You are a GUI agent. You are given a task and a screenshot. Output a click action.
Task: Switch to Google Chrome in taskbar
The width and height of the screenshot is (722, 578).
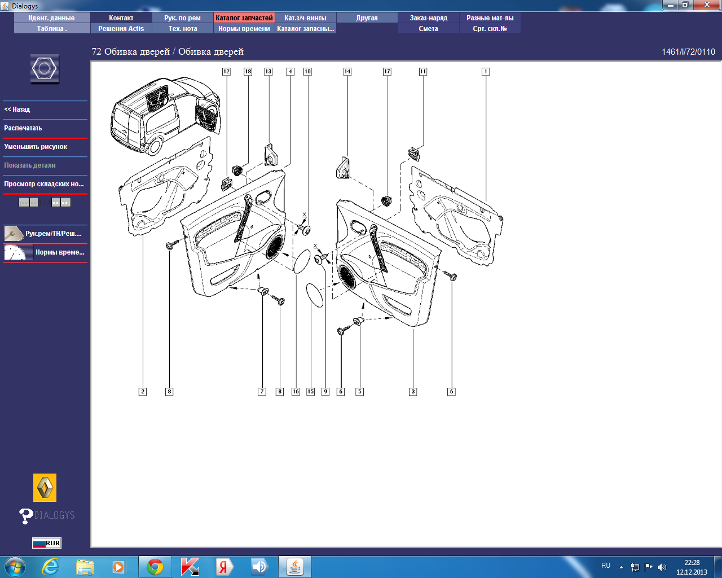pos(155,567)
